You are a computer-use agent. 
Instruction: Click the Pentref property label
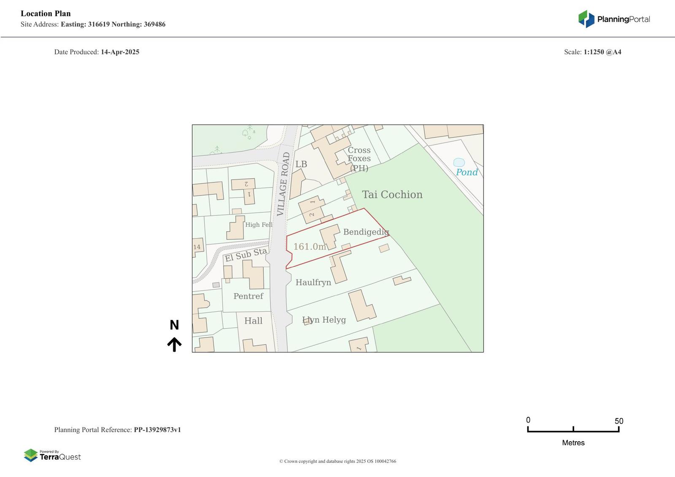tap(248, 296)
